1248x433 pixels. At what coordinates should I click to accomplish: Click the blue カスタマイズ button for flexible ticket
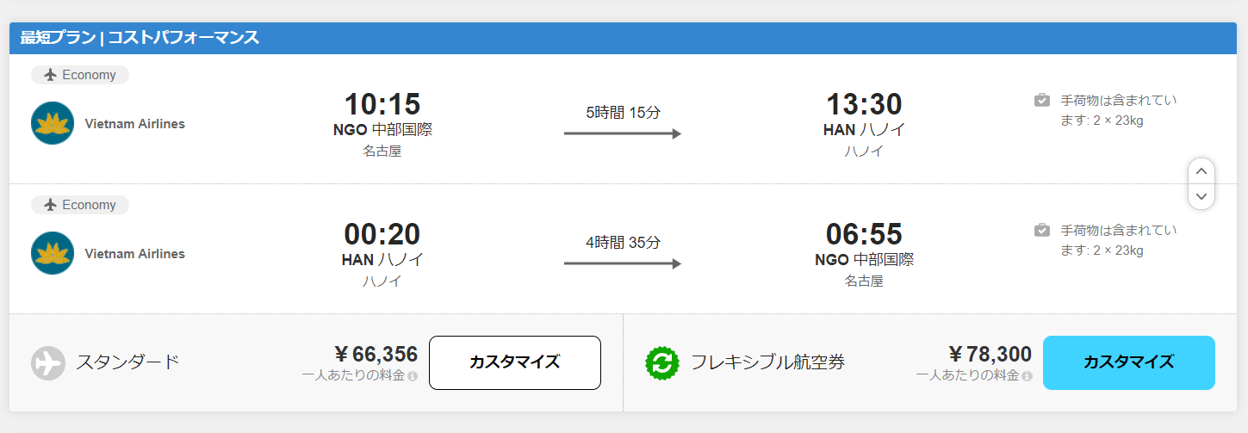1128,362
